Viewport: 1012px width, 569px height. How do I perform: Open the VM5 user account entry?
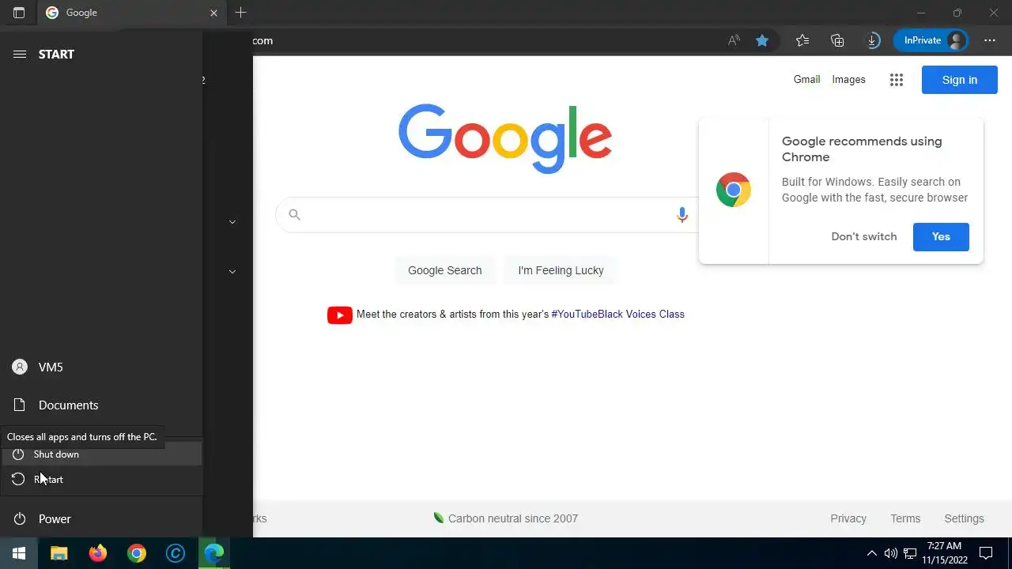point(101,367)
